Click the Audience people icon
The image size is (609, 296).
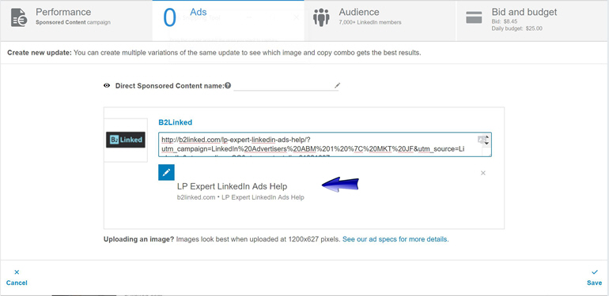(x=321, y=17)
